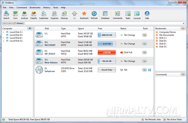Start the Classify files tool
The width and height of the screenshot is (188, 123).
[x=34, y=15]
